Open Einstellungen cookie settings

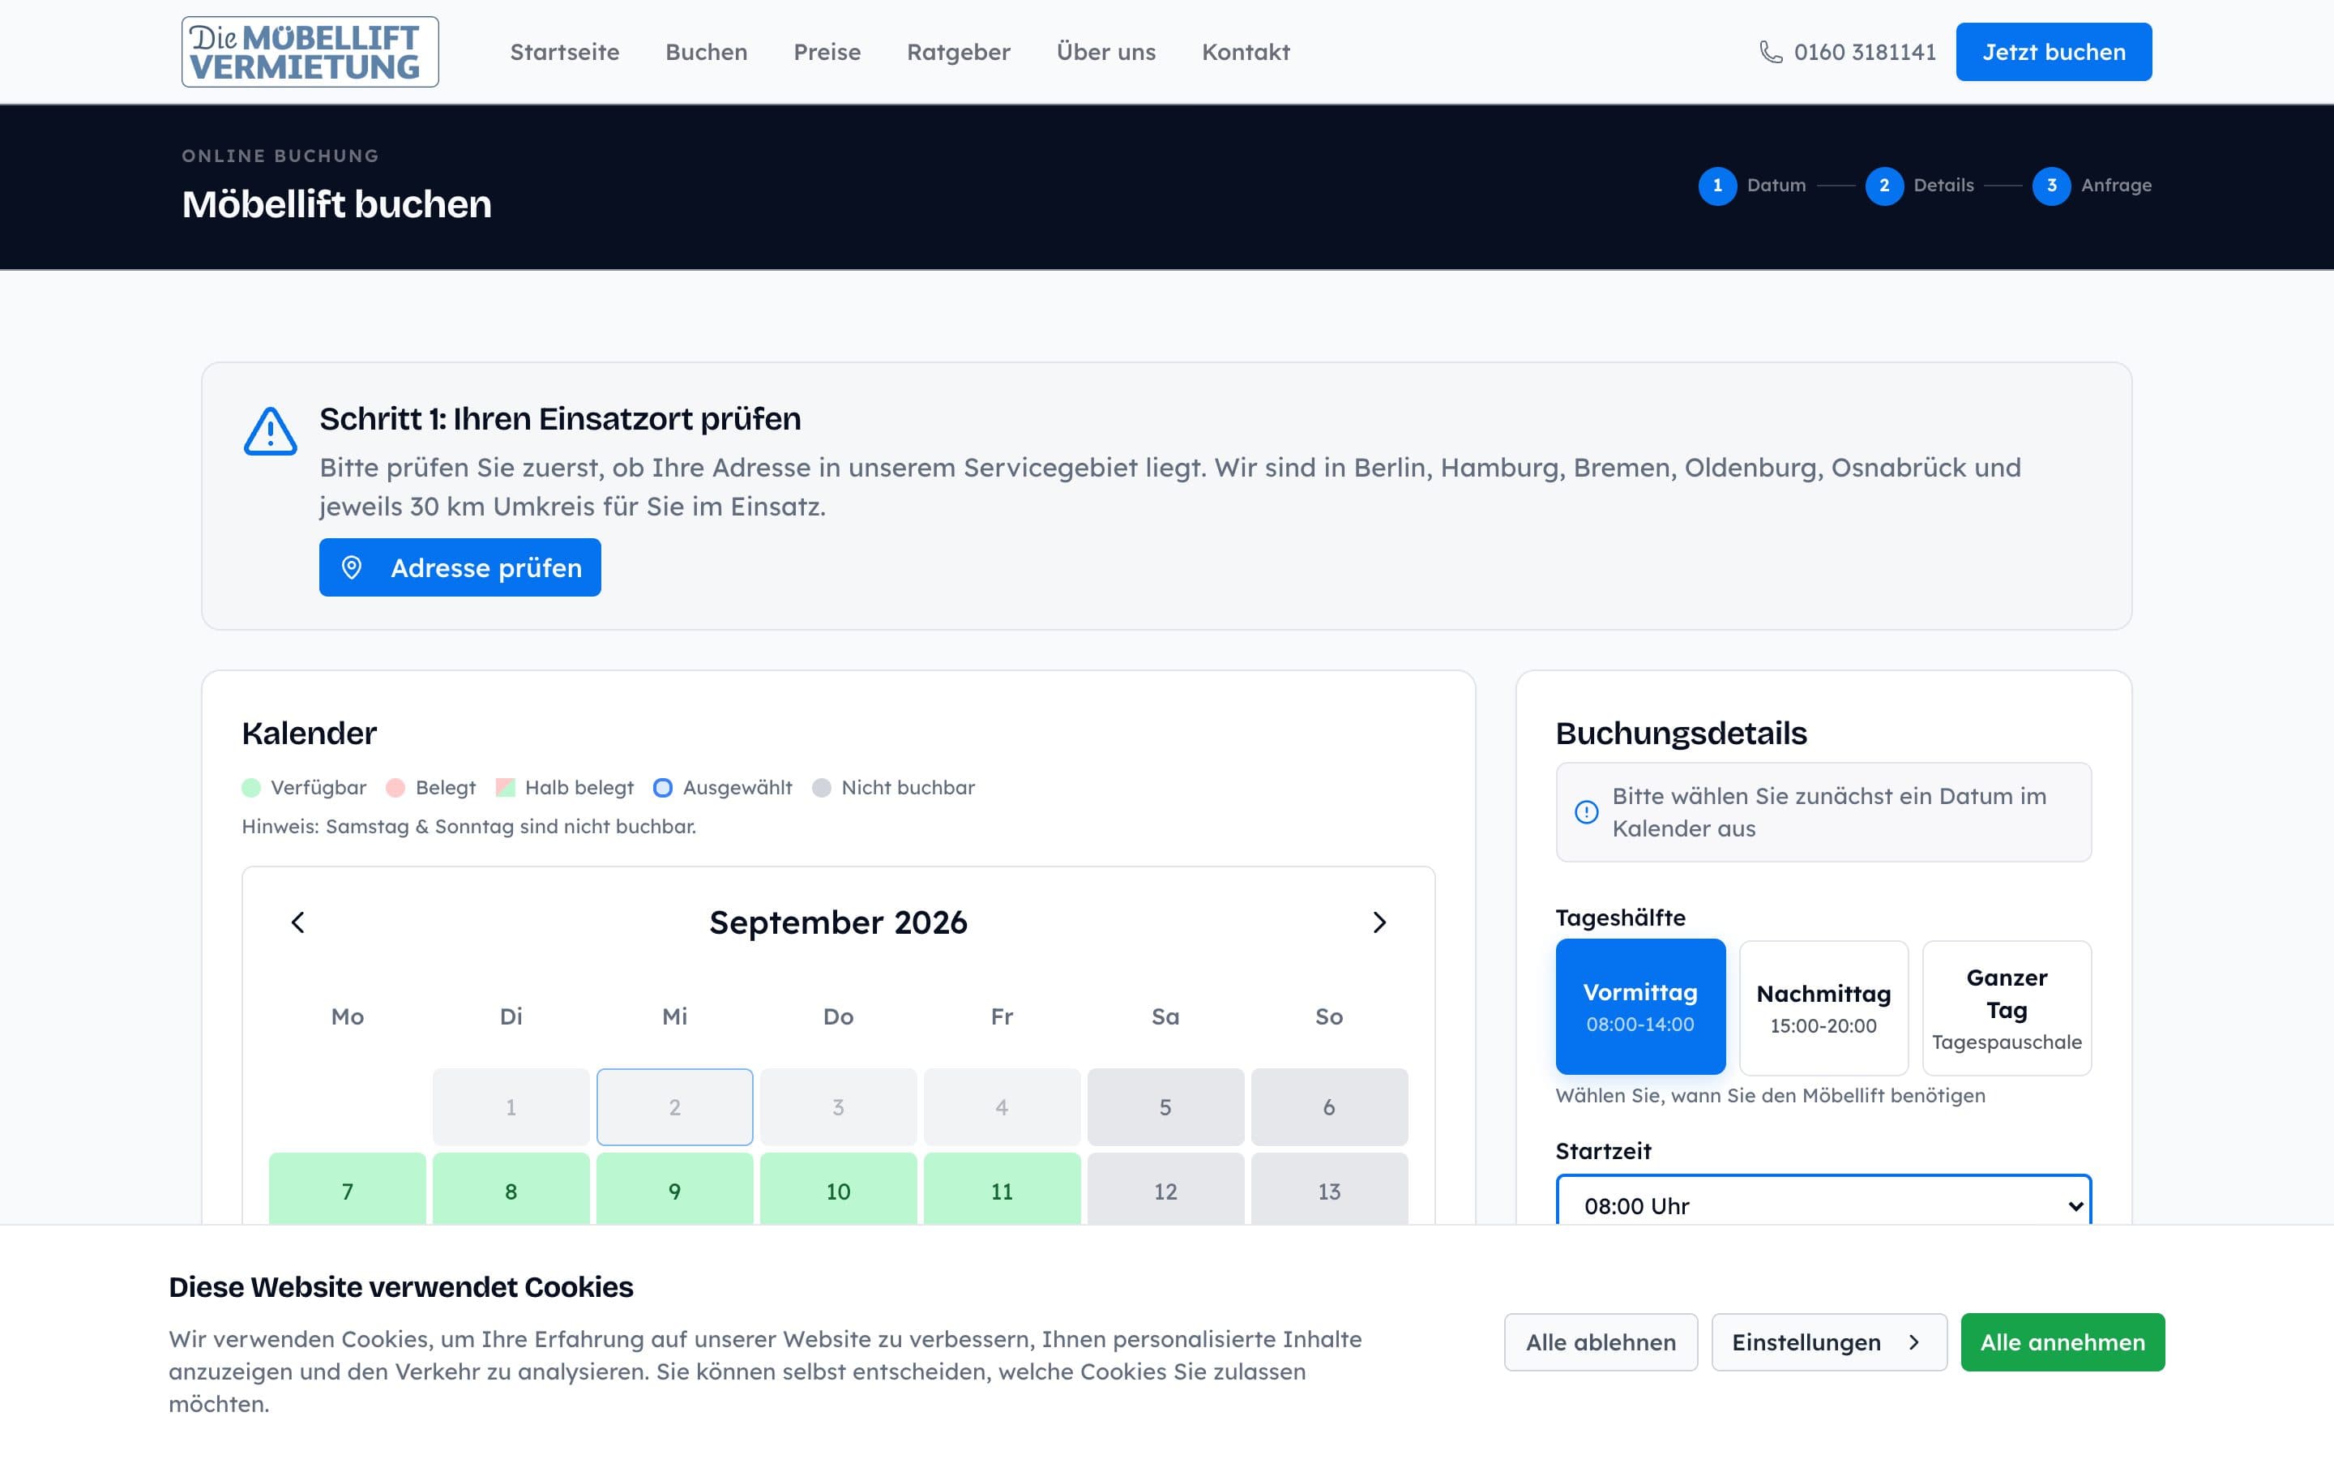(1828, 1342)
